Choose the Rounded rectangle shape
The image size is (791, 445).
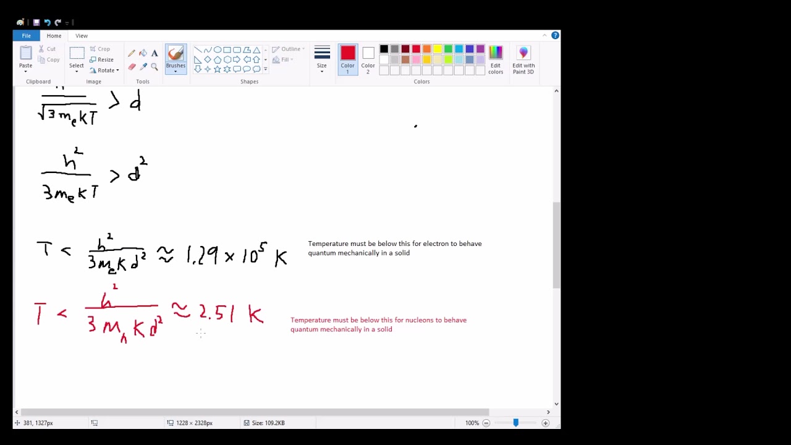237,50
